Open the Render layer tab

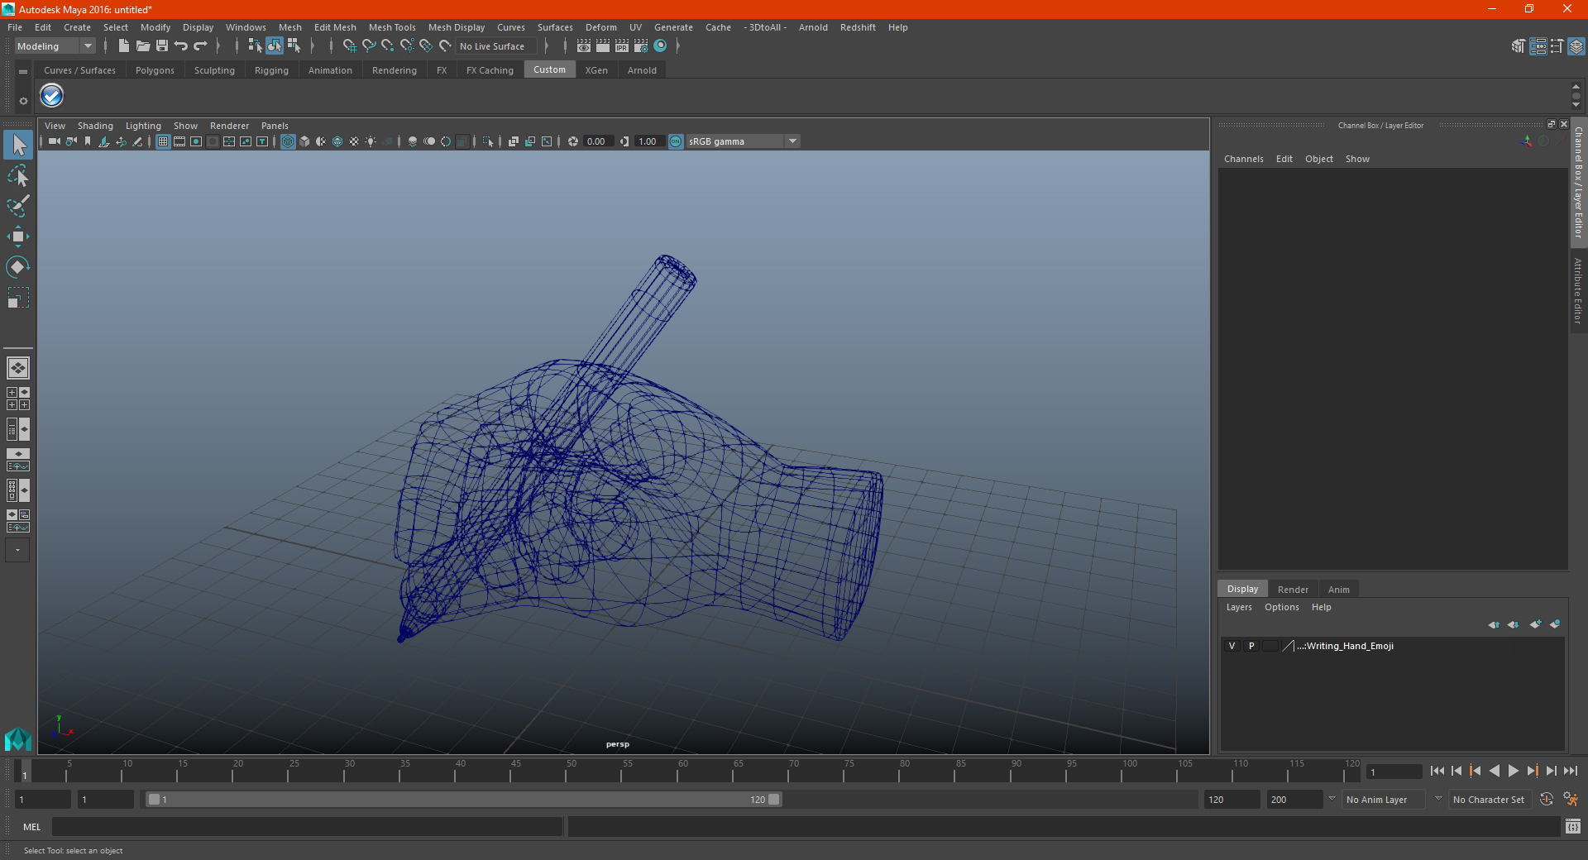[x=1293, y=590]
